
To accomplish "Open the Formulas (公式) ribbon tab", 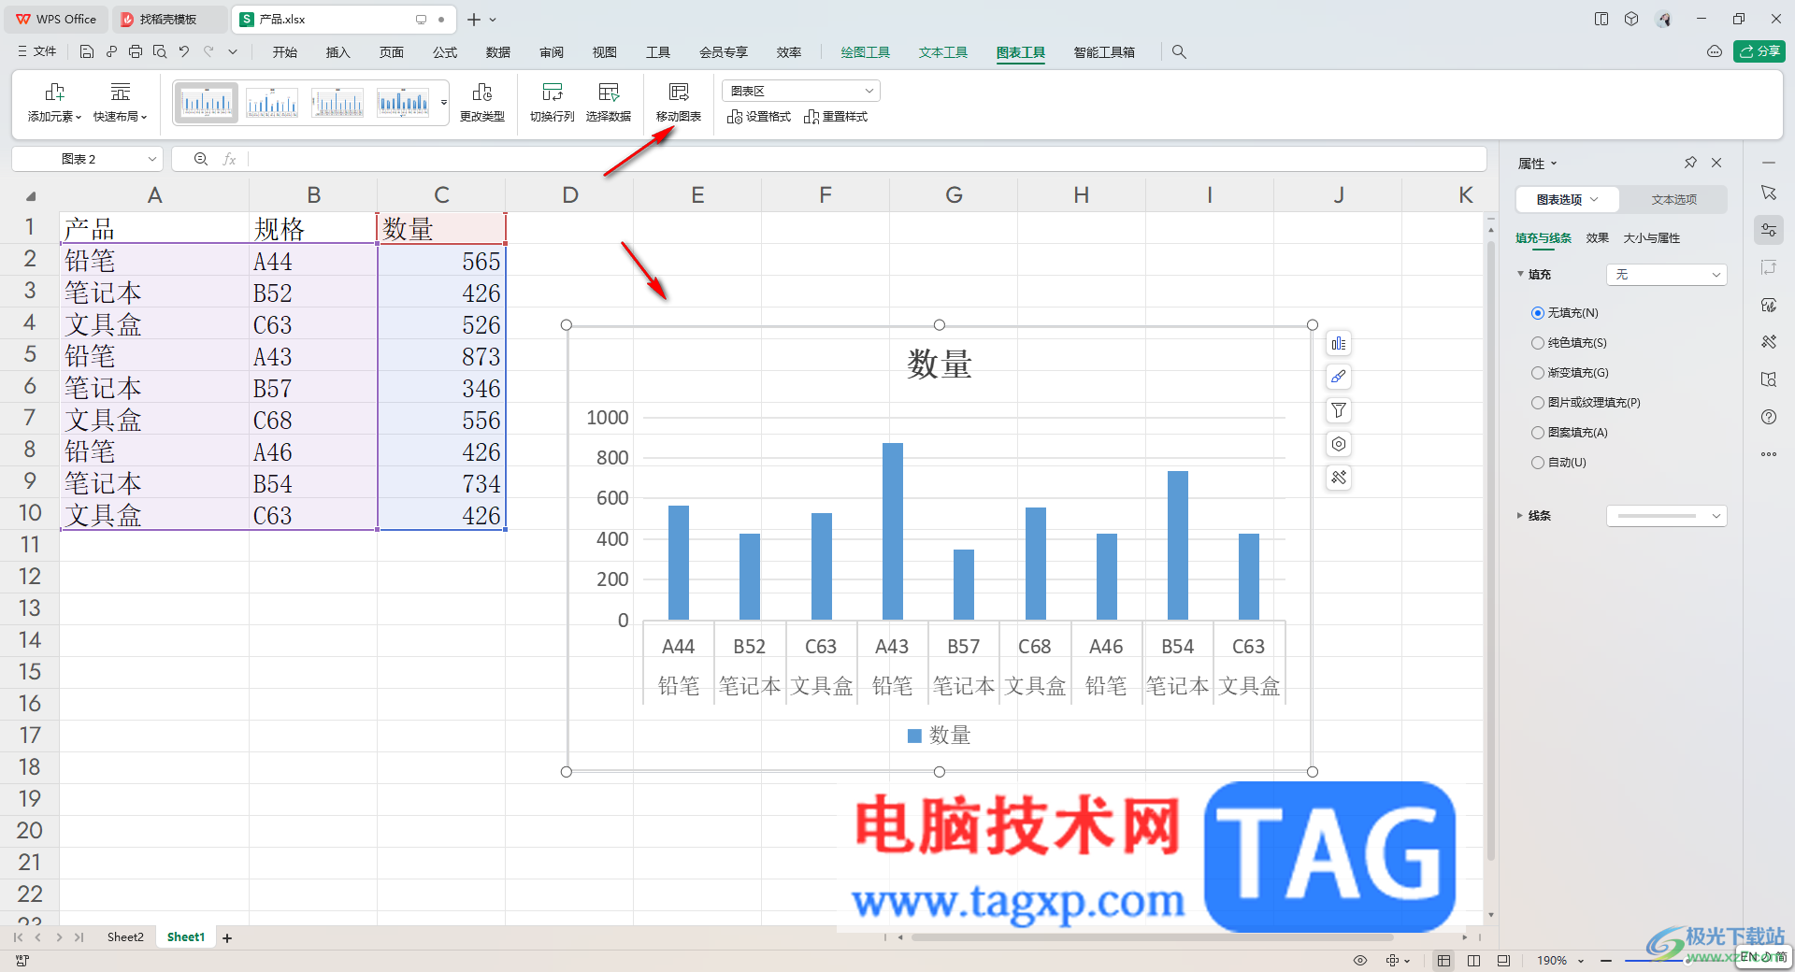I will coord(445,52).
